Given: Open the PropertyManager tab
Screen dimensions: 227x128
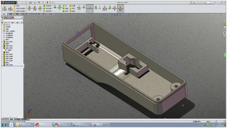Looking at the screenshot, I should (x=6, y=18).
